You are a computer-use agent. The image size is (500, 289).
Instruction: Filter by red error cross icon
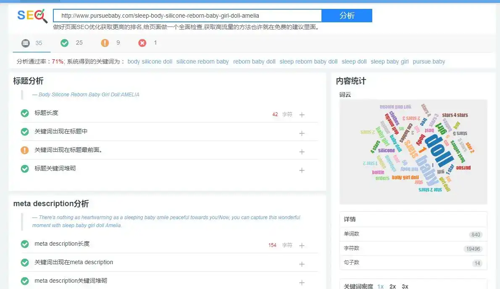click(x=142, y=43)
